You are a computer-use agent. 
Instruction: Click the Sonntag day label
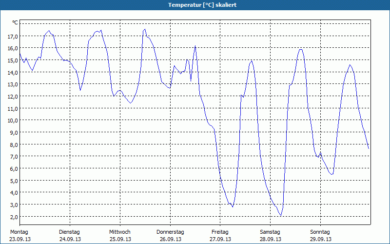pyautogui.click(x=320, y=232)
